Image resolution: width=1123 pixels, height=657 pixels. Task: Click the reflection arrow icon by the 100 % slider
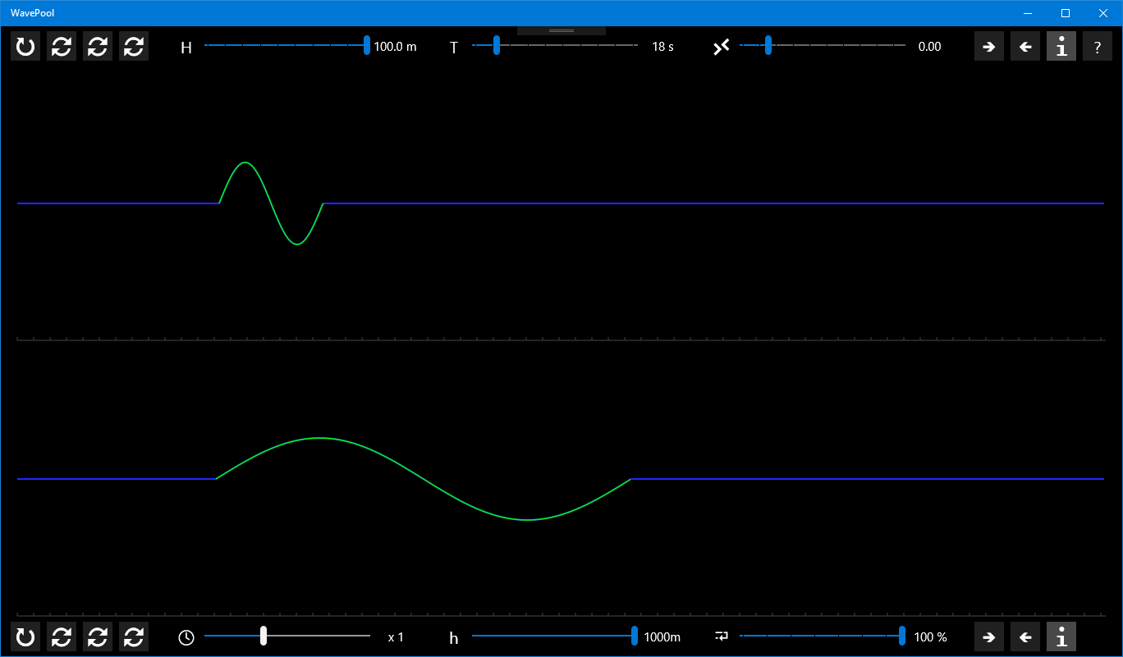tap(722, 636)
